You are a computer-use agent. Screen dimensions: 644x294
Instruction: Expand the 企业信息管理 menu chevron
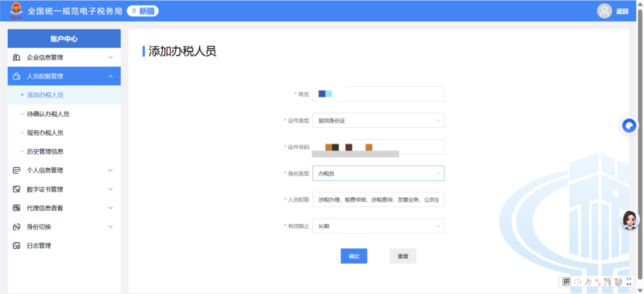coord(110,57)
